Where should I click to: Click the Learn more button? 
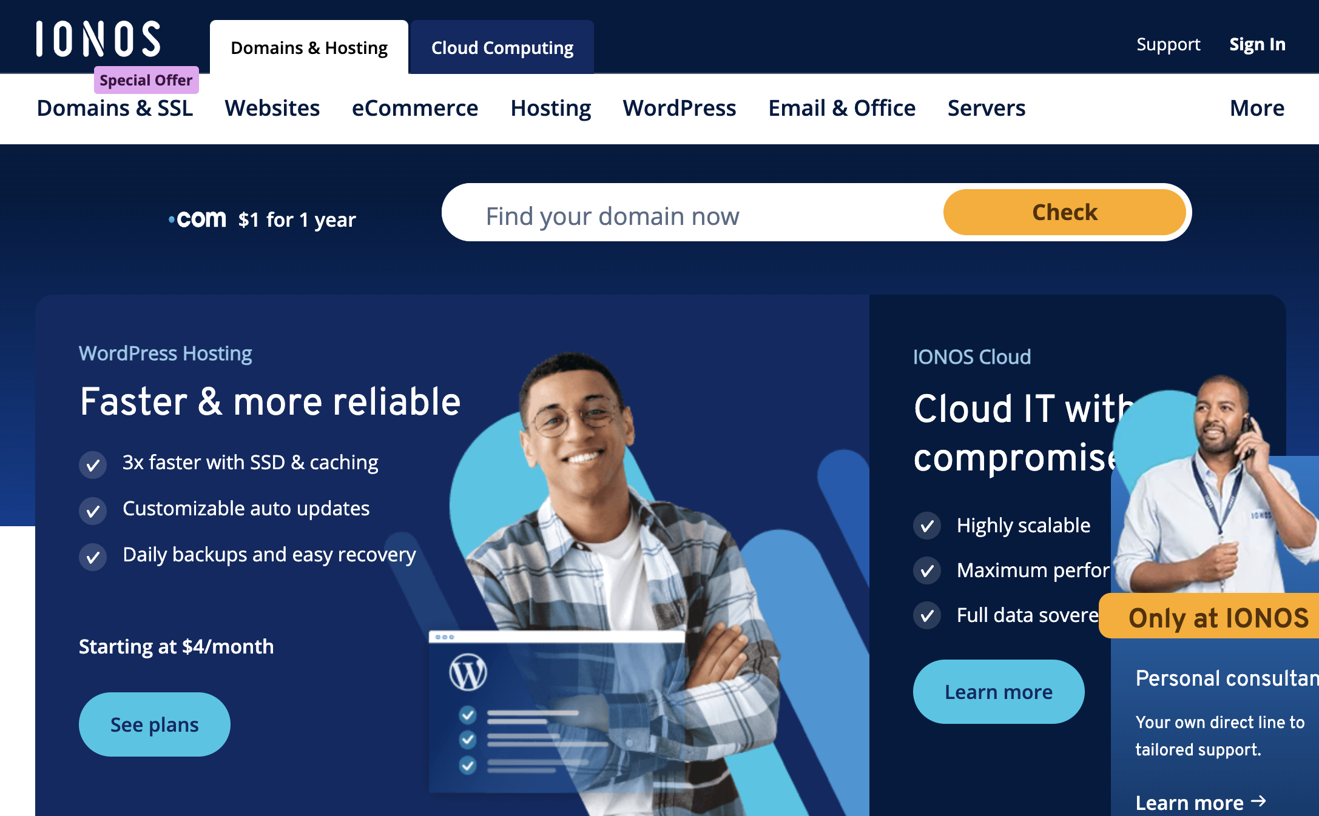pyautogui.click(x=997, y=691)
